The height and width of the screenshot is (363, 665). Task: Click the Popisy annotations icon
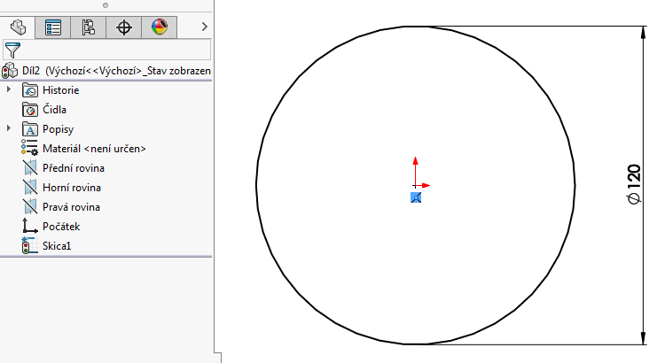pyautogui.click(x=30, y=129)
